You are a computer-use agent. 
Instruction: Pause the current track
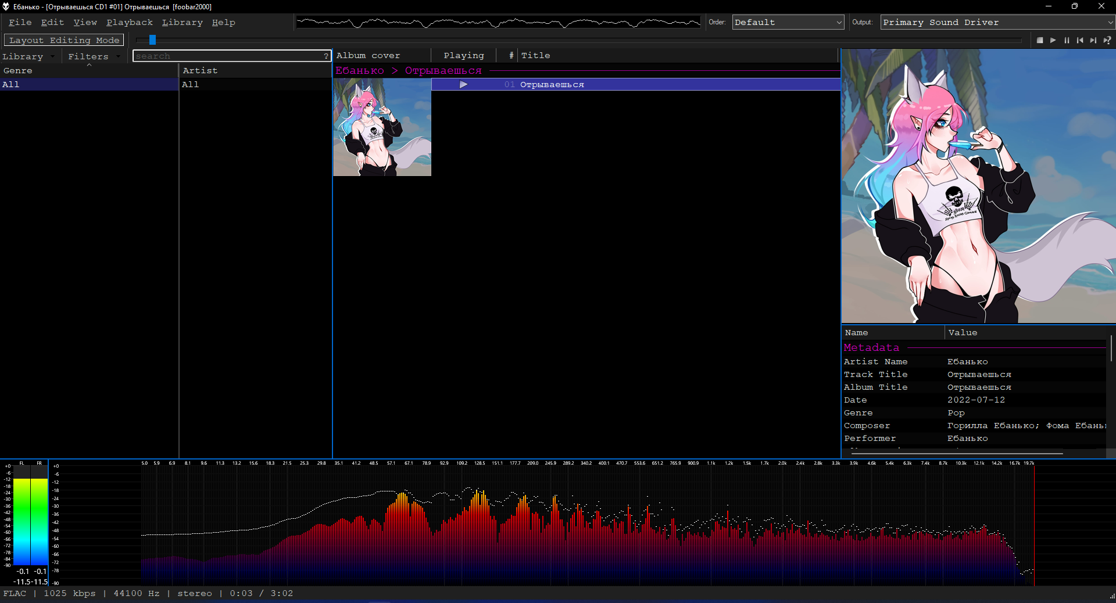click(x=1067, y=40)
